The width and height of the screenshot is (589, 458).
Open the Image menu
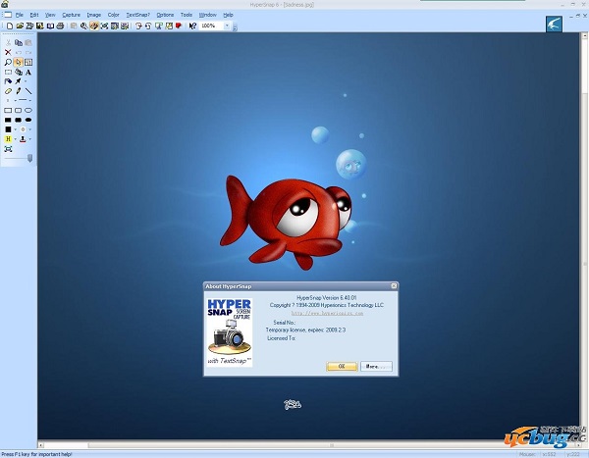coord(94,15)
